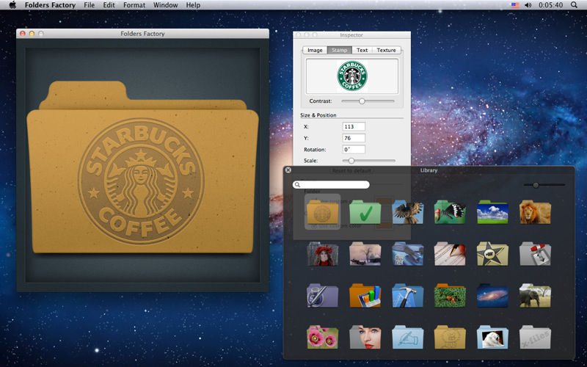Close the Library panel
Viewport: 587px width, 367px height.
[x=288, y=170]
